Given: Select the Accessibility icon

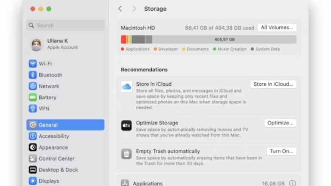Looking at the screenshot, I should coord(33,136).
